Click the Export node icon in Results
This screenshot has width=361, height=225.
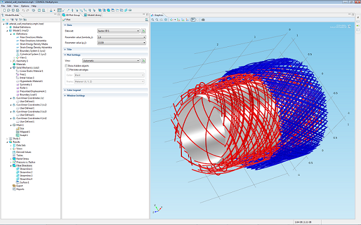coord(14,186)
